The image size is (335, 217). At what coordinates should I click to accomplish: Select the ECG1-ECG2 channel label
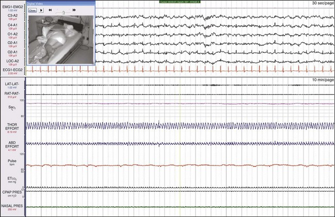point(12,69)
